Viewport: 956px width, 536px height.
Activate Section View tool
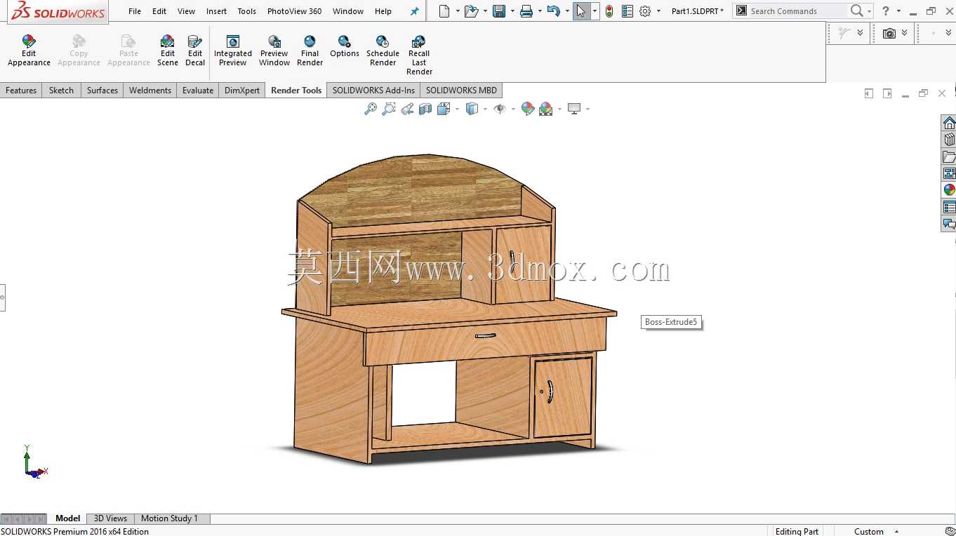425,109
